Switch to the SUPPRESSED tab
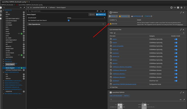The width and height of the screenshot is (187, 109). tap(137, 16)
